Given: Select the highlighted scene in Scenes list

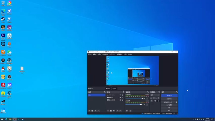Looking at the screenshot, I should [x=96, y=95].
